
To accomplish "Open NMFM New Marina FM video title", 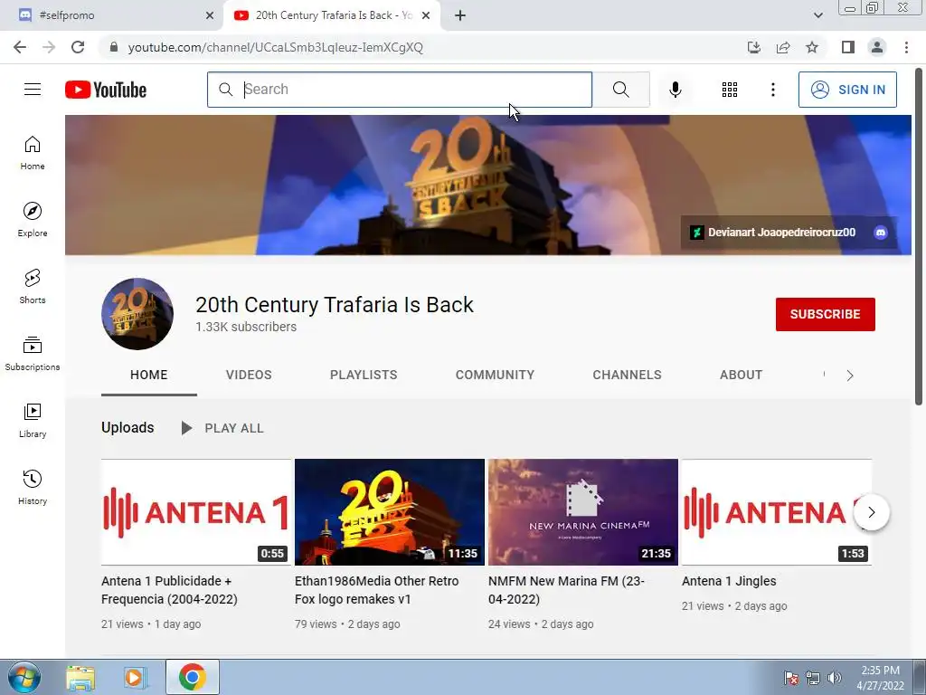I will (566, 590).
